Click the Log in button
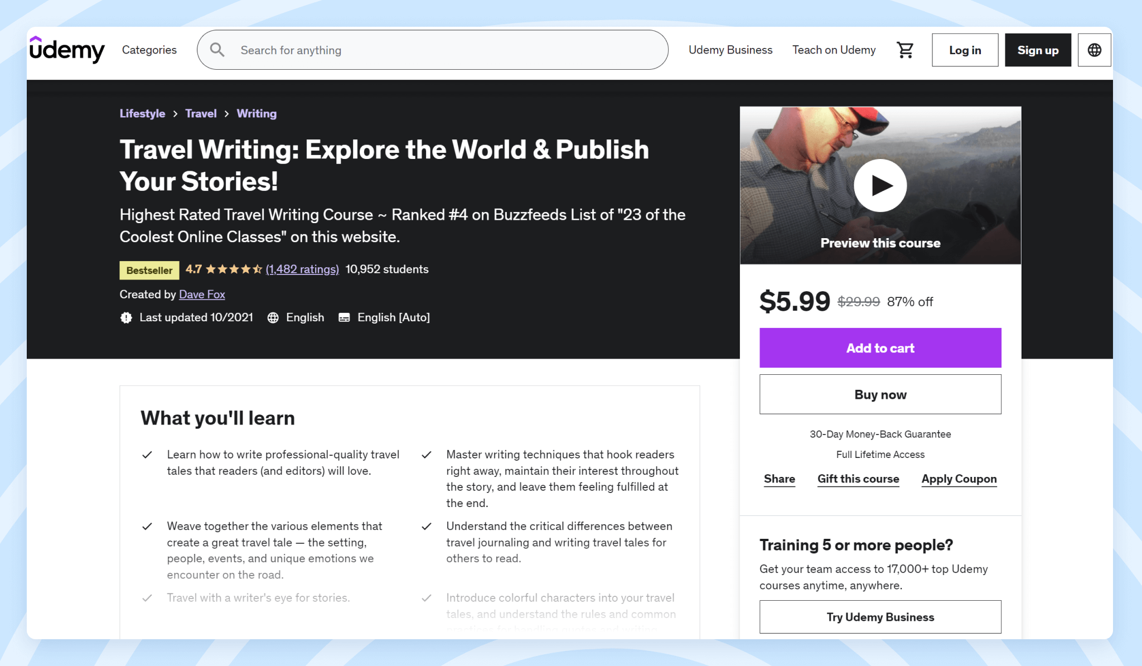 click(x=965, y=50)
